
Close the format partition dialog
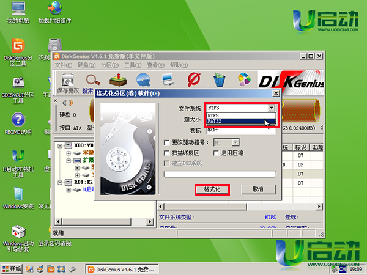pyautogui.click(x=276, y=94)
